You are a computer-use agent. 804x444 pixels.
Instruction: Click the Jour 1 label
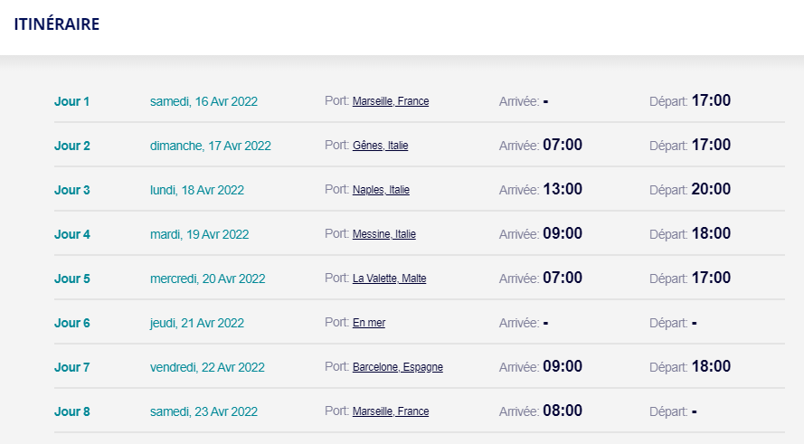(71, 101)
